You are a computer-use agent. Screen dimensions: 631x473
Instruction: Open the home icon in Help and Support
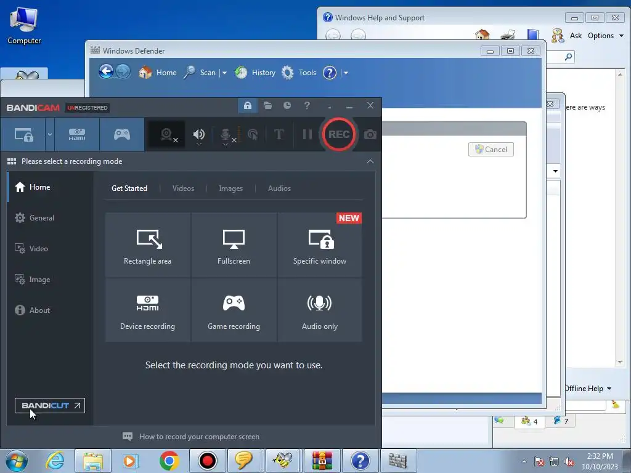click(x=482, y=35)
